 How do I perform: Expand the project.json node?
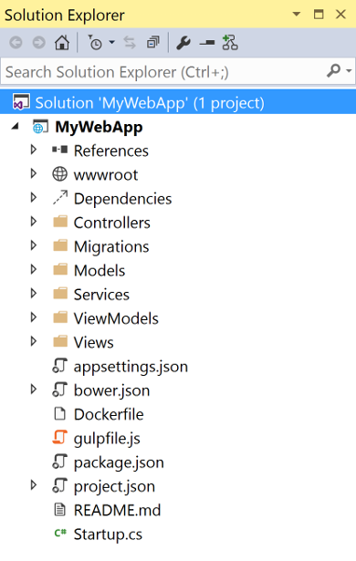[34, 485]
